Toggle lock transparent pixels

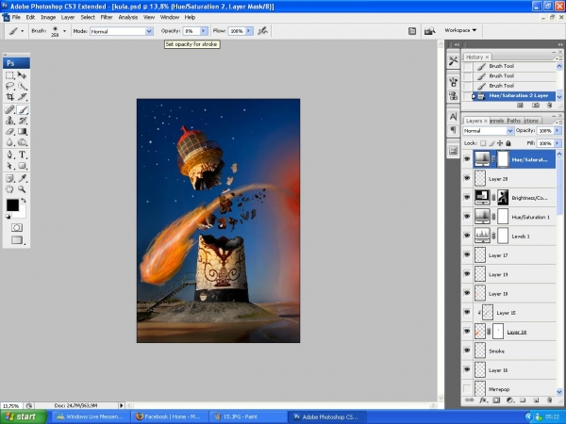point(483,143)
